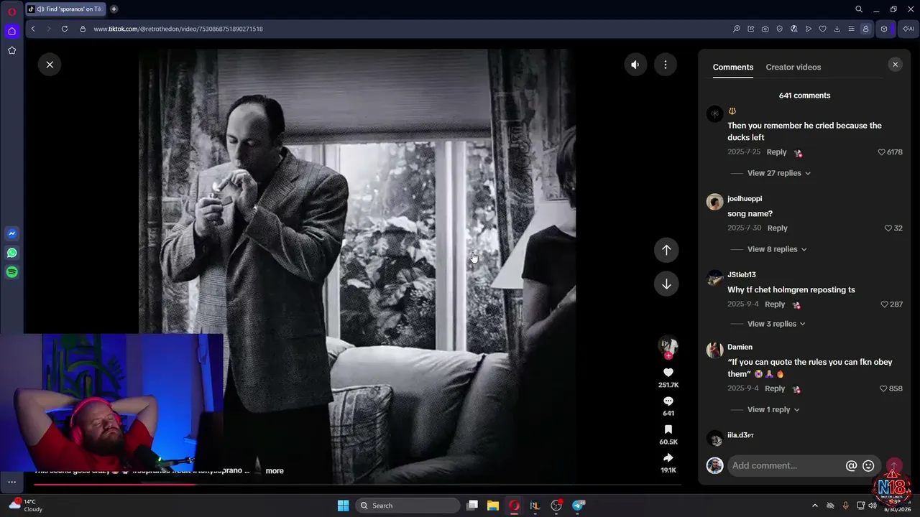Like the video with the heart icon
920x517 pixels.
pyautogui.click(x=668, y=373)
